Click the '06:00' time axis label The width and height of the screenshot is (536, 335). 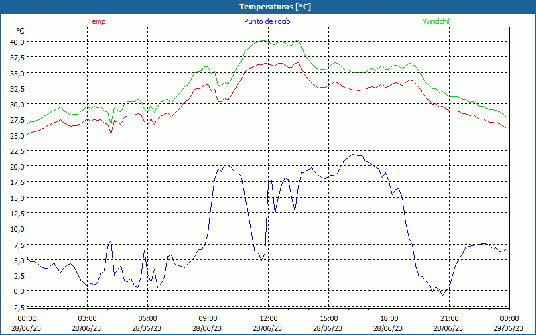click(147, 319)
